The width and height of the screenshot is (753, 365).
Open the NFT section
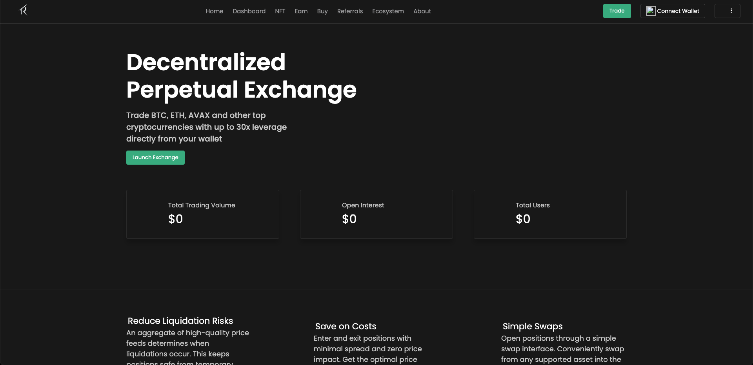tap(280, 11)
